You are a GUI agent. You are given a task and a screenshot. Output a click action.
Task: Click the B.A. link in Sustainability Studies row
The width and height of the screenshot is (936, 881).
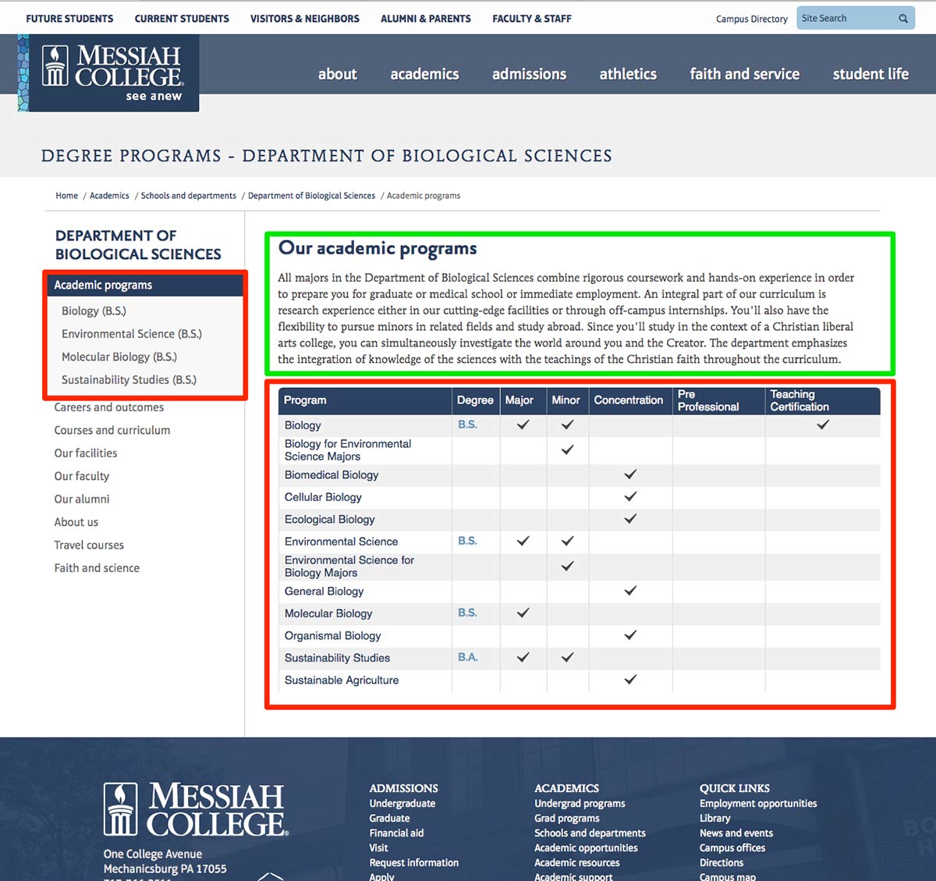[x=468, y=658]
